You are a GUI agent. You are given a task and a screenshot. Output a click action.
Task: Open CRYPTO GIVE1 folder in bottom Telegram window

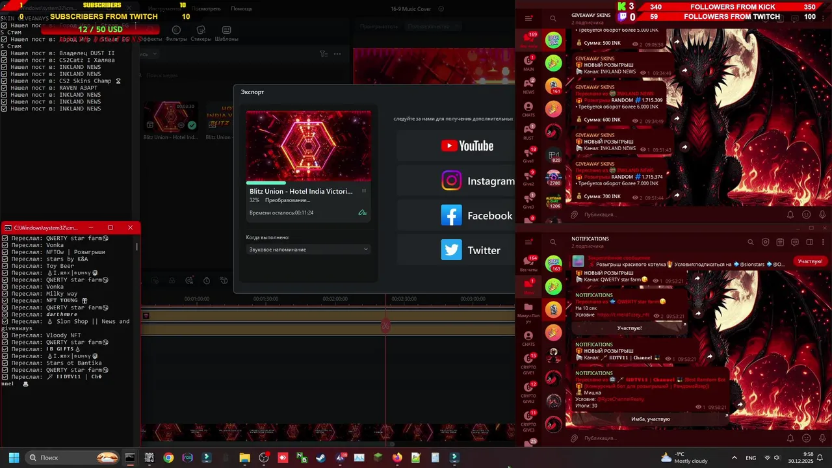[x=528, y=365]
